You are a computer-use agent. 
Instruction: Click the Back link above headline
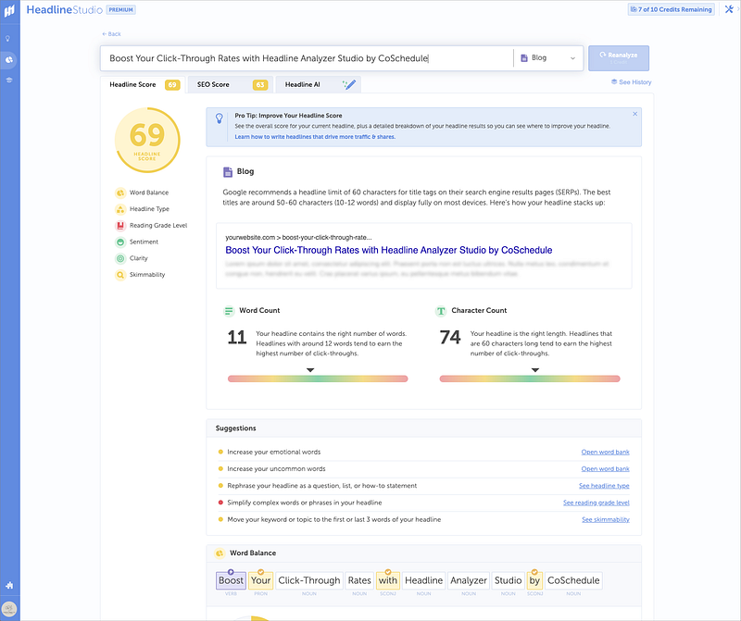point(112,34)
